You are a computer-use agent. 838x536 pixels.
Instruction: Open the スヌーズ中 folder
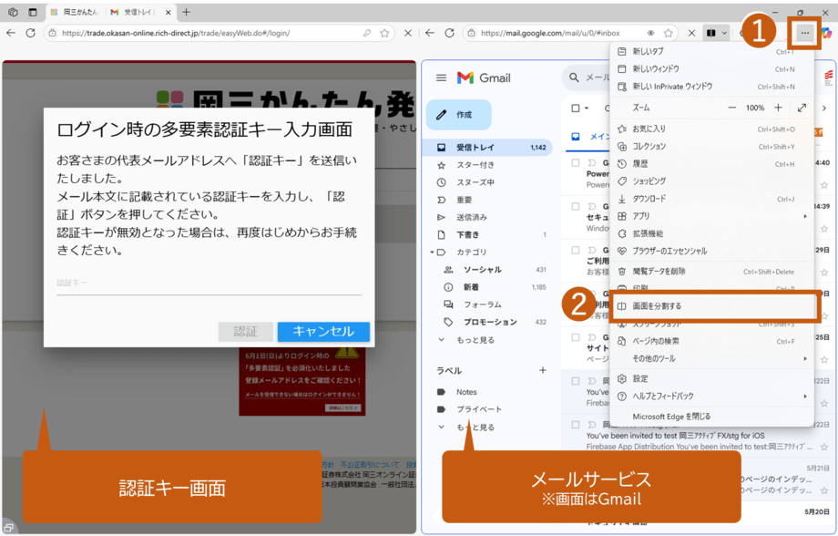487,183
